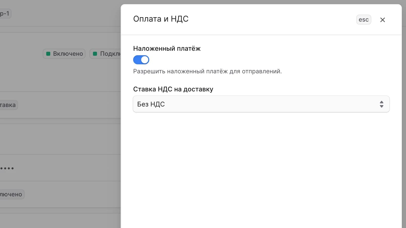Click the truncated лючено badge
Image resolution: width=406 pixels, height=228 pixels.
point(12,194)
